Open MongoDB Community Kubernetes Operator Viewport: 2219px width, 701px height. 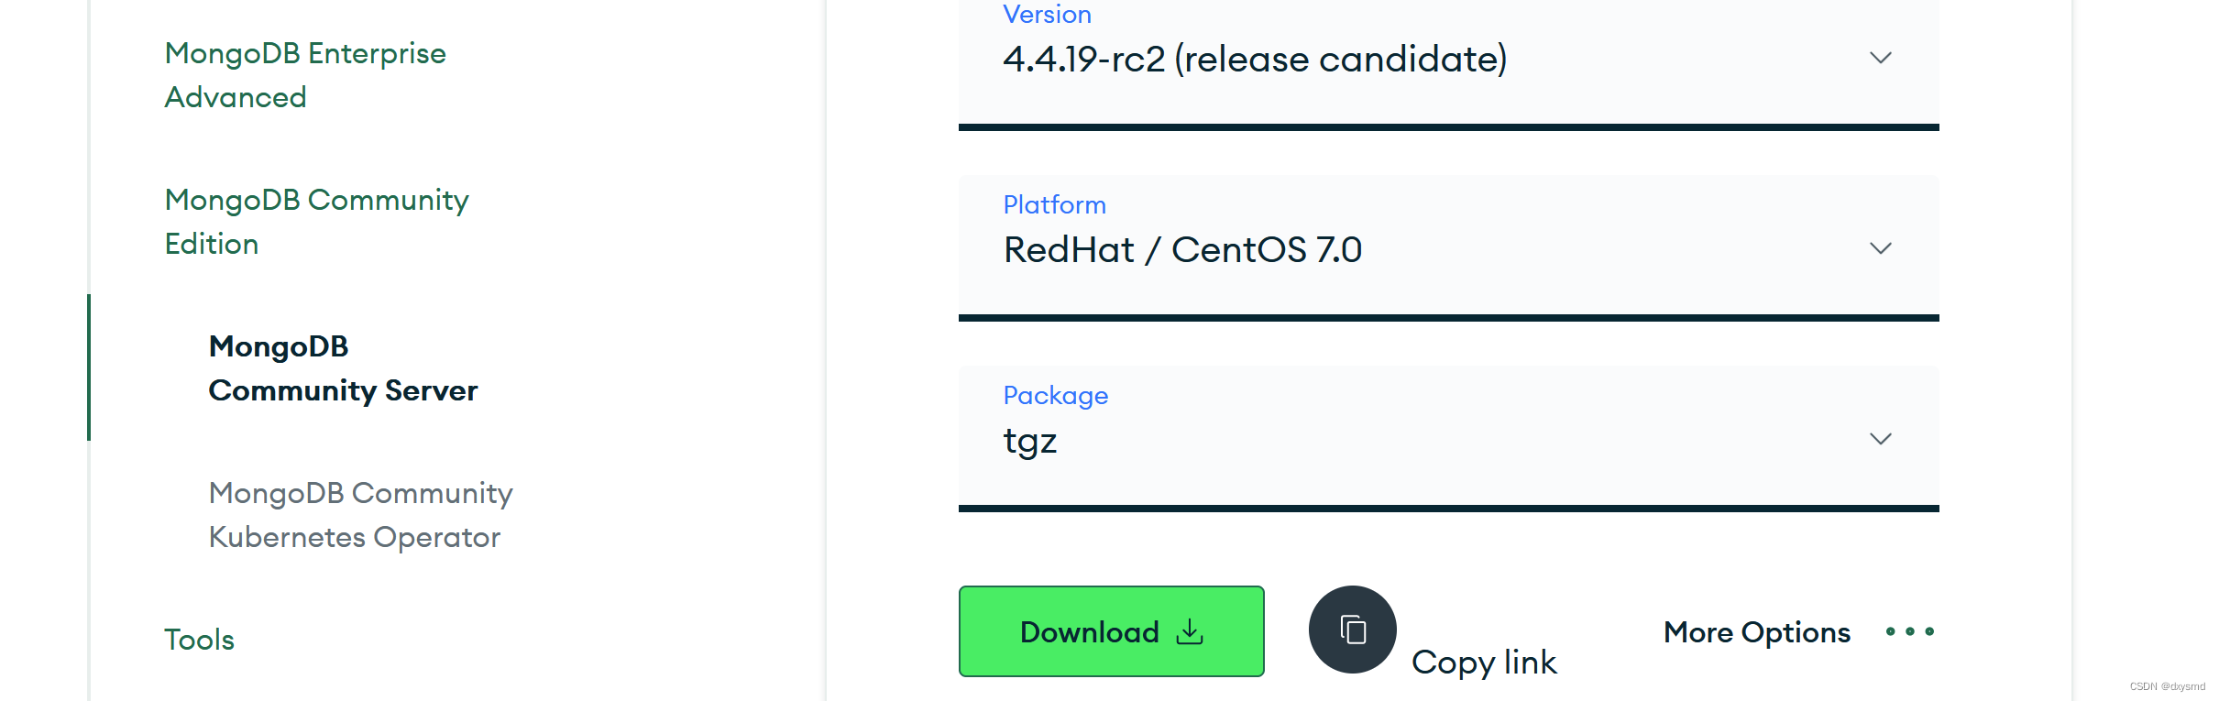point(360,515)
